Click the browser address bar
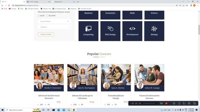The image size is (200, 112). pos(94,6)
